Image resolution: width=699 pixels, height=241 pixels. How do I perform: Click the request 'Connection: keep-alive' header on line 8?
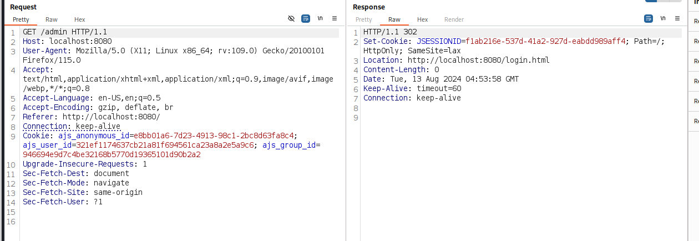72,126
